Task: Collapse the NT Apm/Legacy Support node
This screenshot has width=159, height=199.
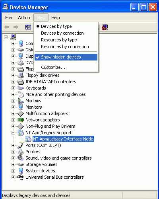Action: (x=13, y=133)
